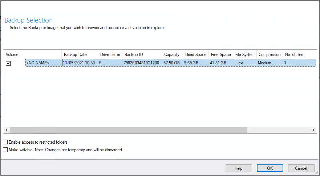Screen dimensions: 320x176
Task: Open the F: drive letter cell dropdown
Action: [x=110, y=63]
